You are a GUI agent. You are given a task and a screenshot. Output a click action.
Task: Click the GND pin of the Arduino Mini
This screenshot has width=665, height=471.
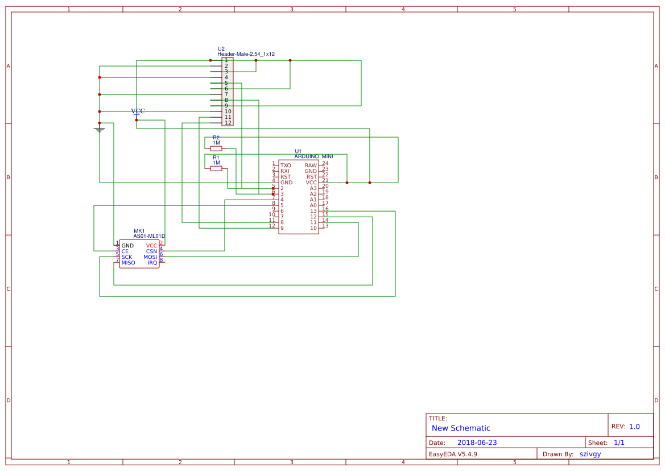pyautogui.click(x=287, y=182)
